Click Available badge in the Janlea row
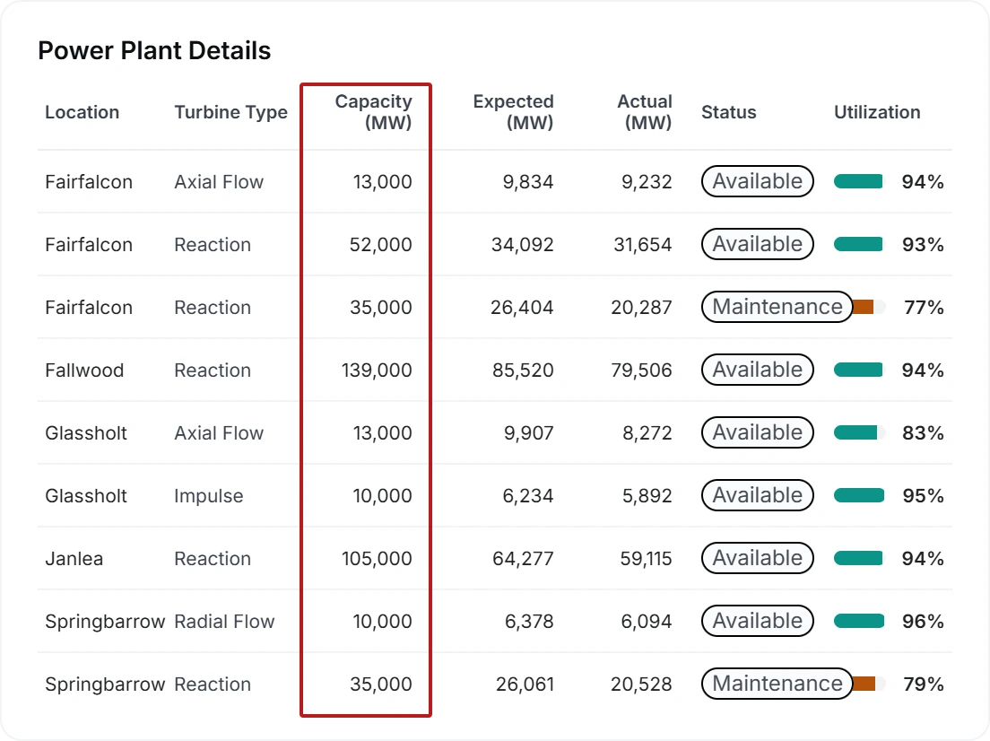Screen dimensions: 990x741 click(757, 558)
